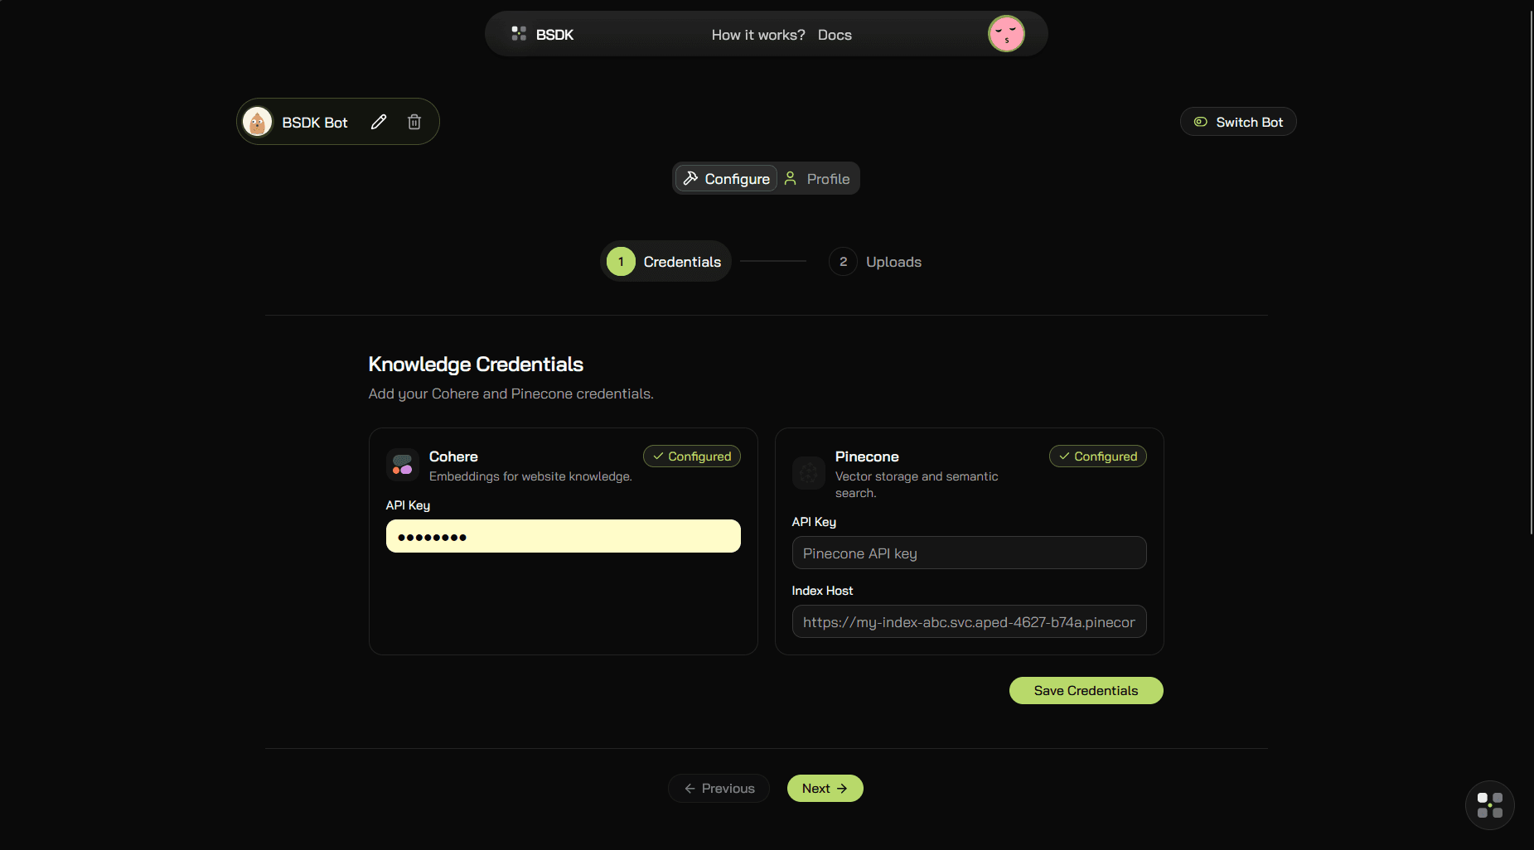Click the Pinecone Configured badge
The height and width of the screenshot is (850, 1534).
pyautogui.click(x=1098, y=456)
